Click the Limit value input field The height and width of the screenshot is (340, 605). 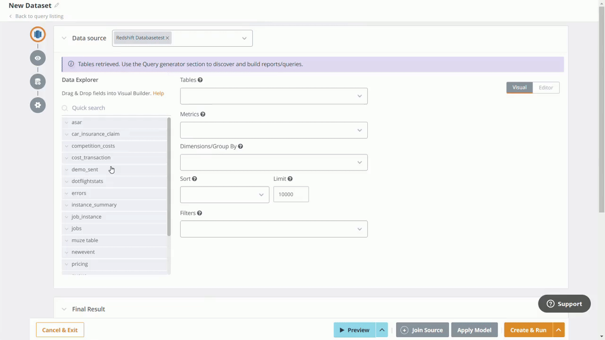tap(291, 194)
